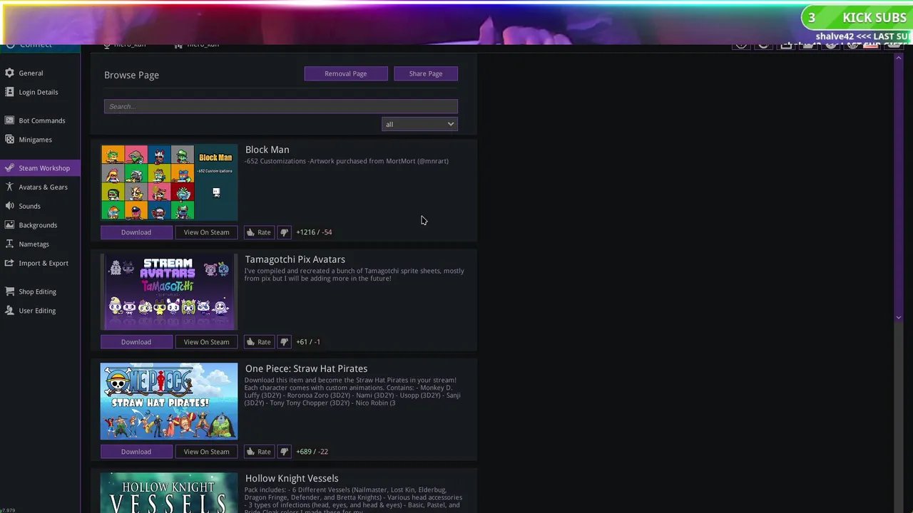Open the General menu item
Viewport: 913px width, 513px height.
(31, 73)
